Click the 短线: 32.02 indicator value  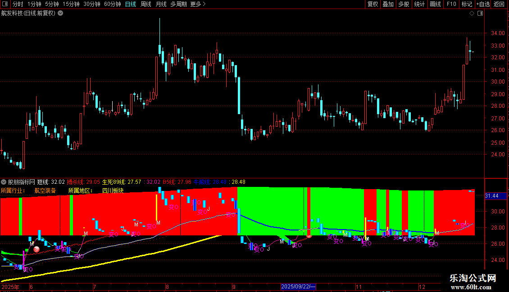click(51, 182)
